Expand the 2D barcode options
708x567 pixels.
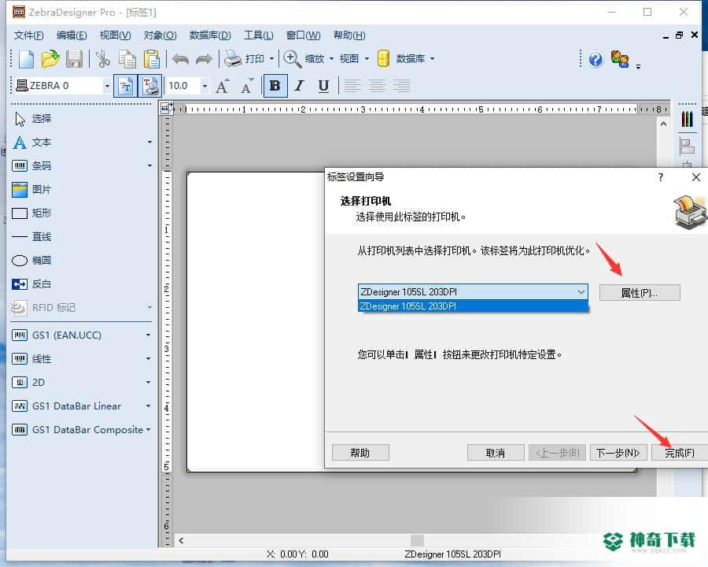coord(148,383)
